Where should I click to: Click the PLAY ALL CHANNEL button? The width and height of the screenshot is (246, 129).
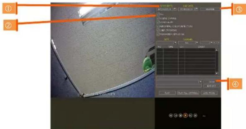tap(188, 93)
